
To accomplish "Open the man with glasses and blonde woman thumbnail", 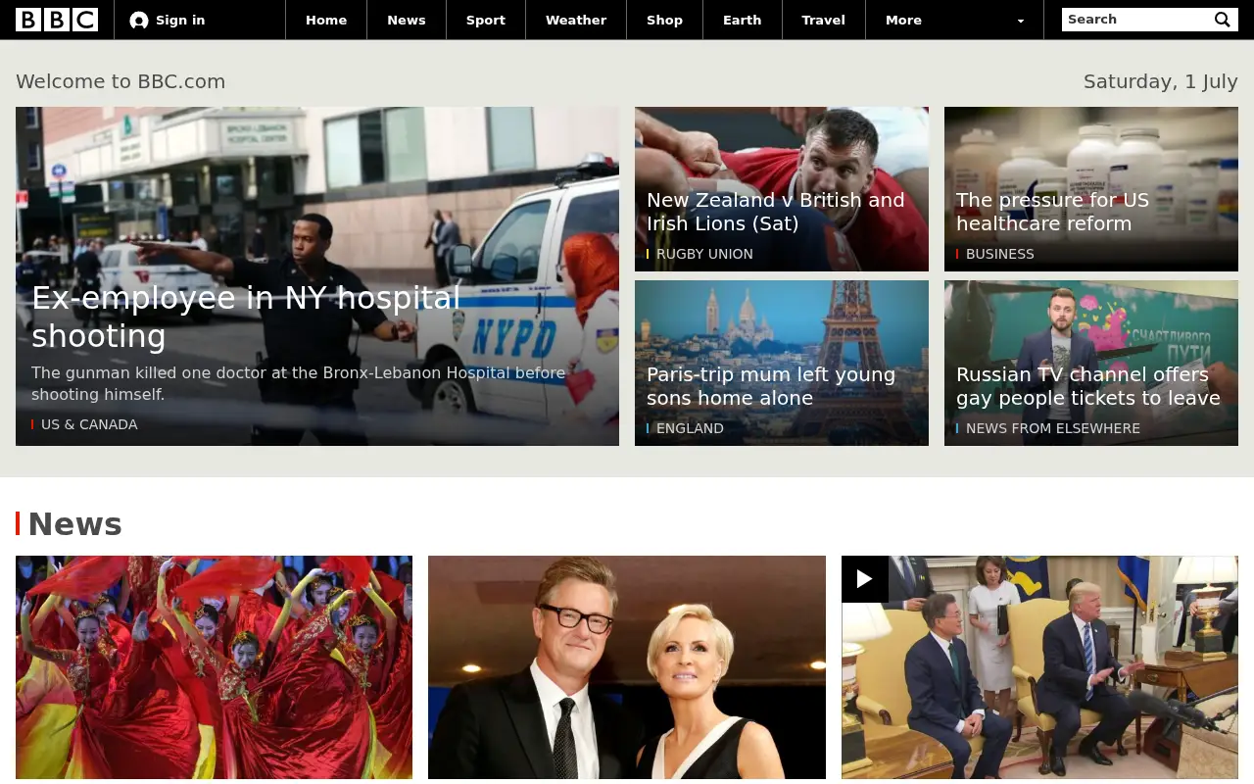I will pyautogui.click(x=627, y=667).
